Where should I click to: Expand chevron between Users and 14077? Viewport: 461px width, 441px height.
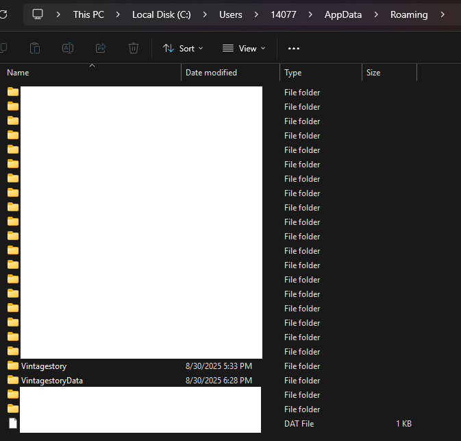point(257,14)
